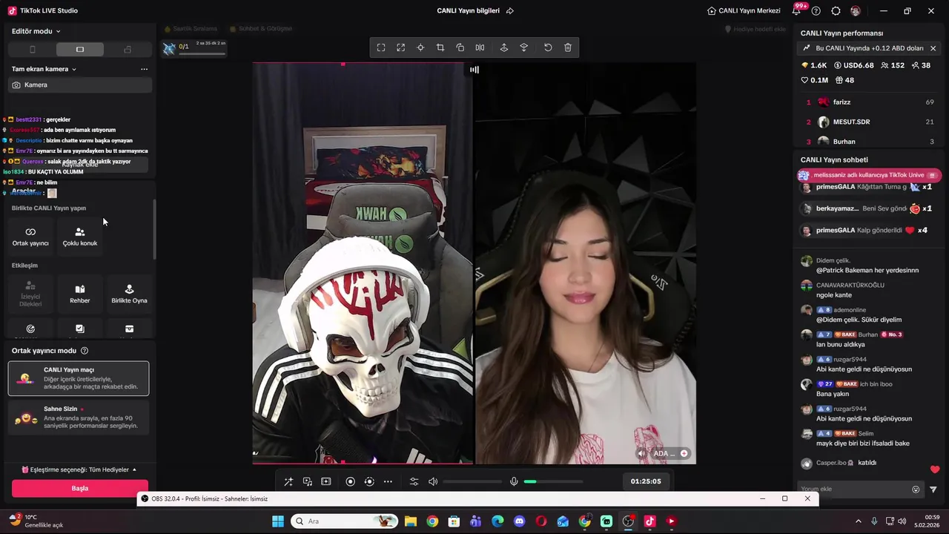The width and height of the screenshot is (949, 534).
Task: Click the help question mark in title bar
Action: (x=816, y=11)
